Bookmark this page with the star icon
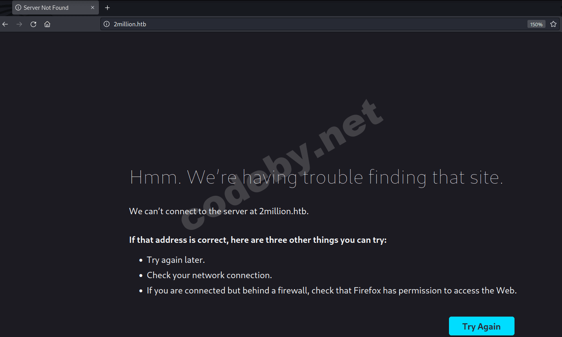This screenshot has height=337, width=562. pos(553,24)
